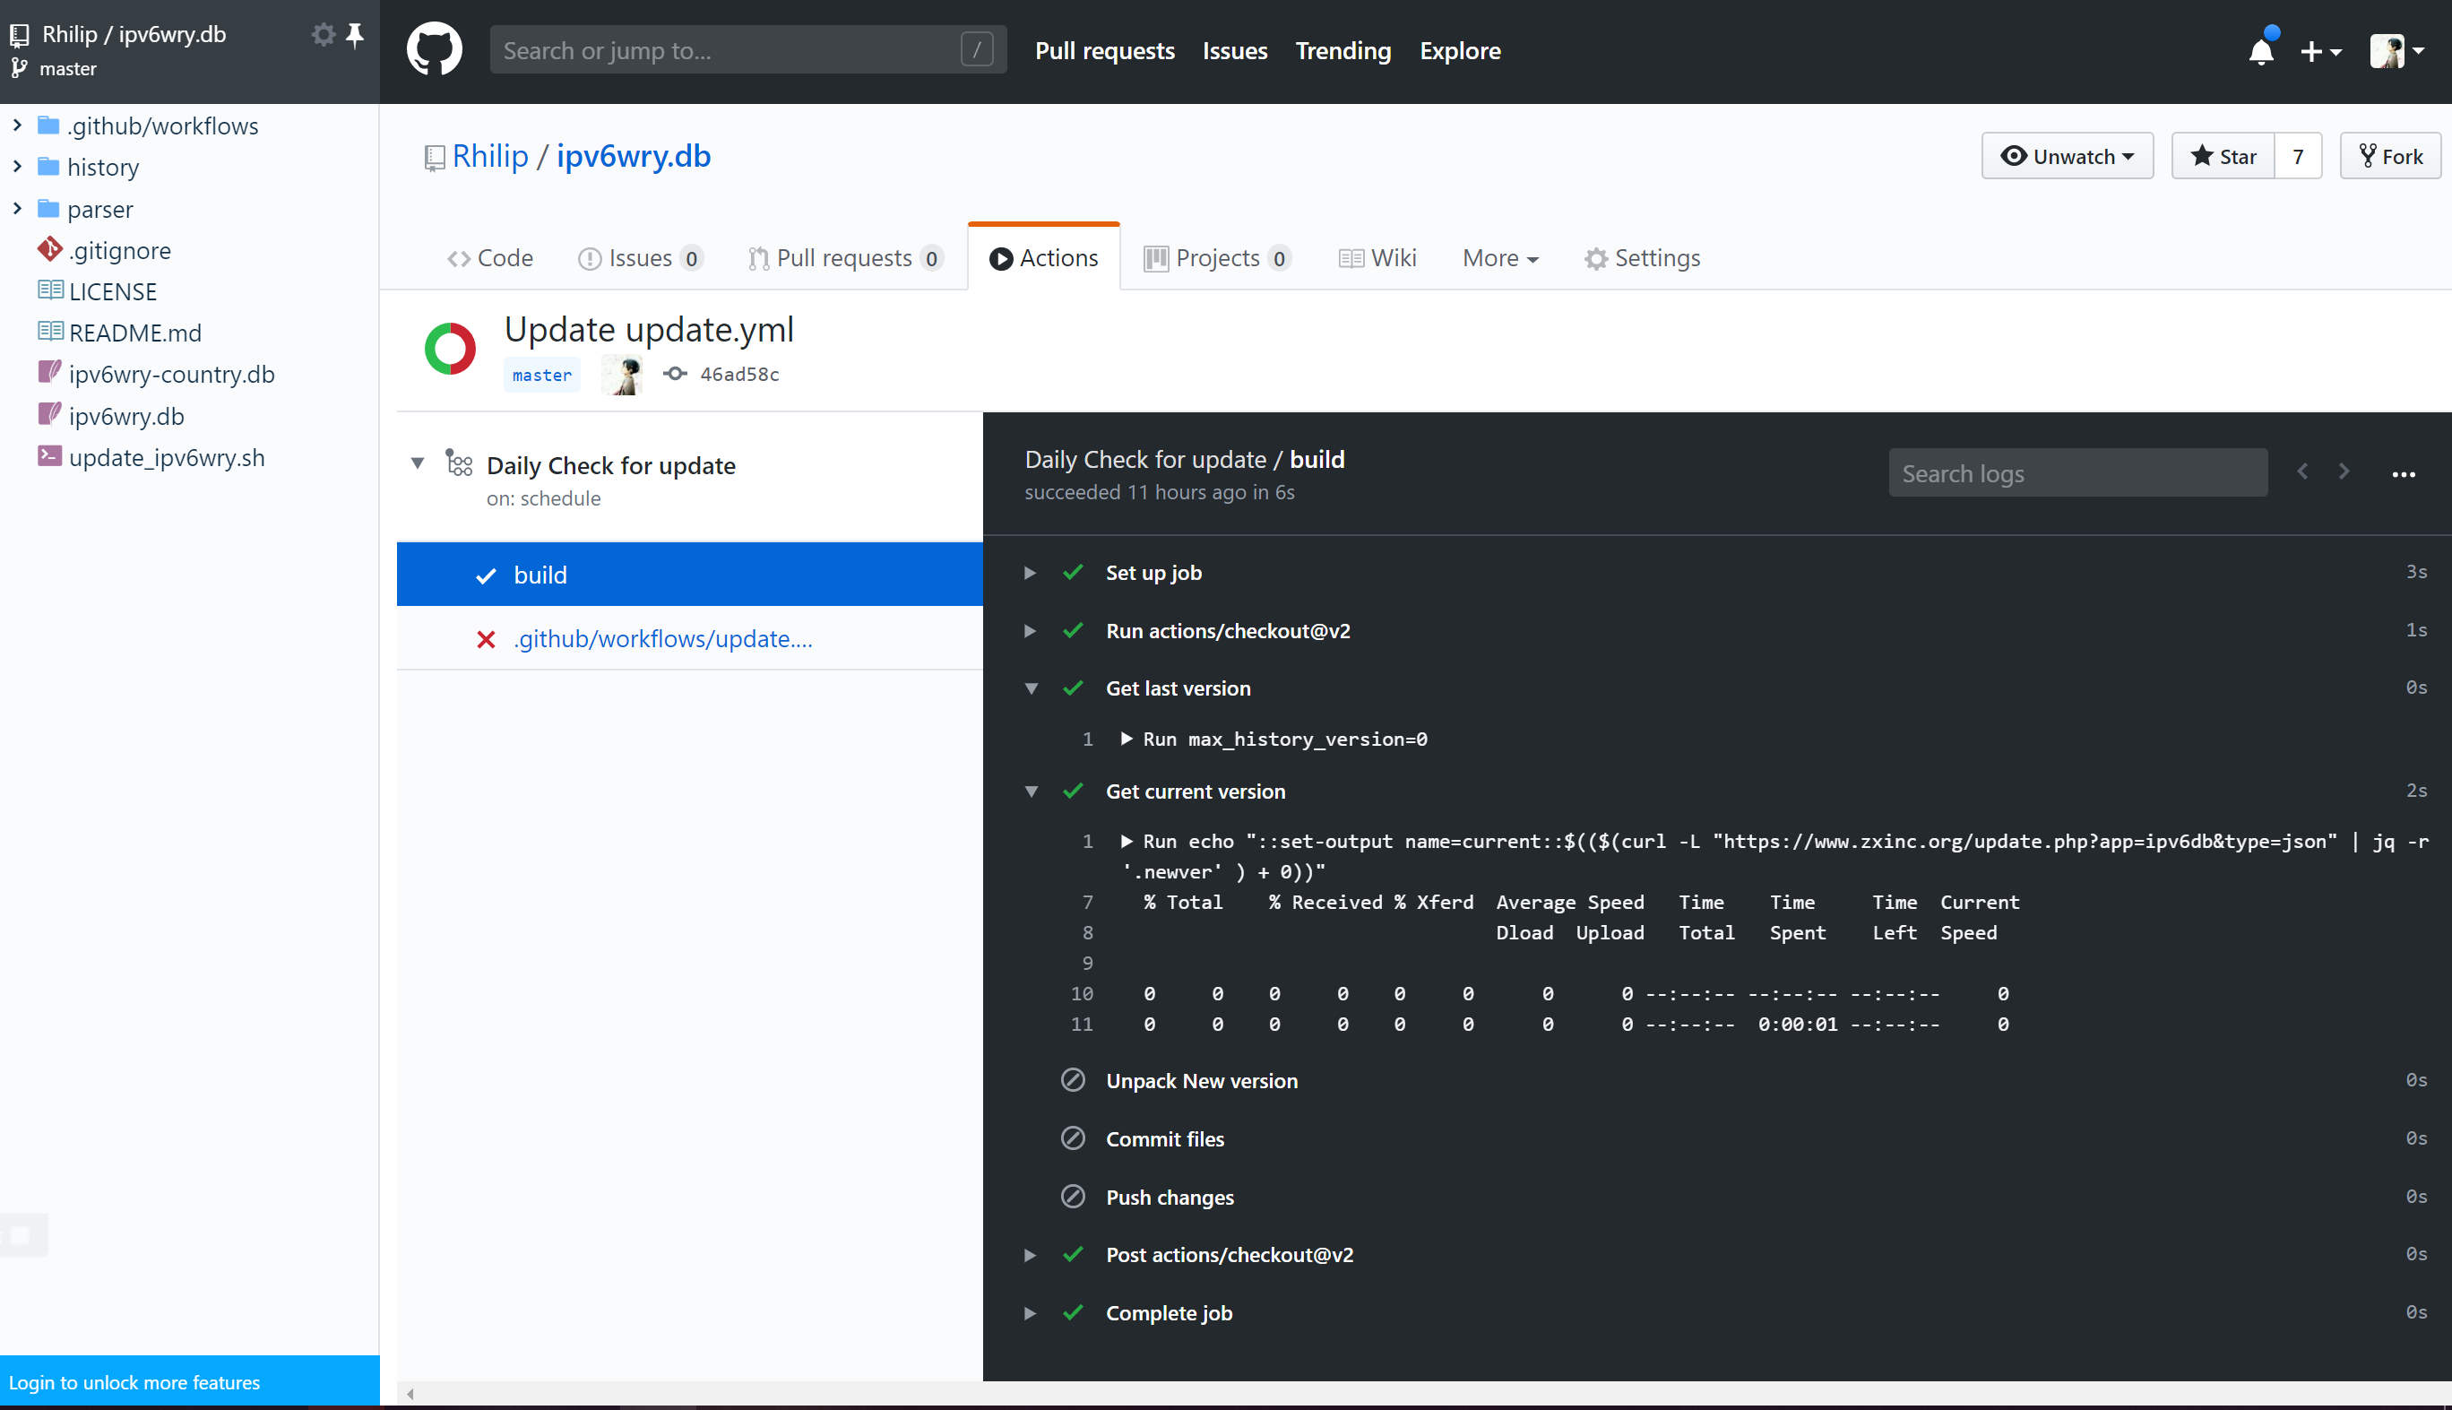Click the green check for Set up job

point(1073,572)
